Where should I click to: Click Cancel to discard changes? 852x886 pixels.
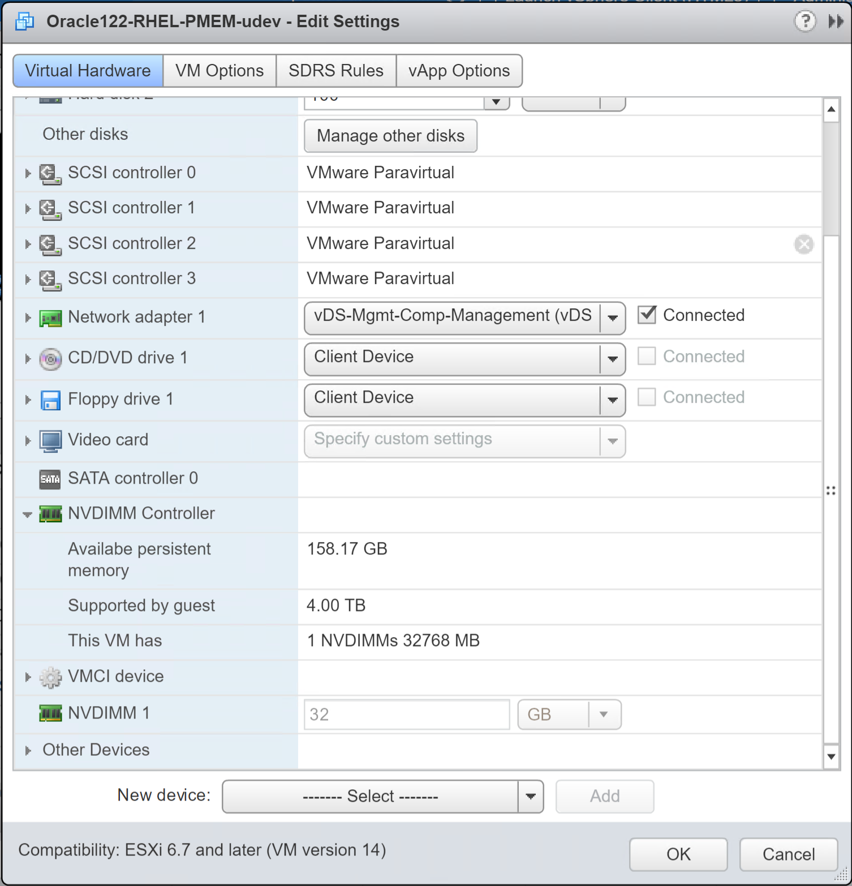coord(789,854)
